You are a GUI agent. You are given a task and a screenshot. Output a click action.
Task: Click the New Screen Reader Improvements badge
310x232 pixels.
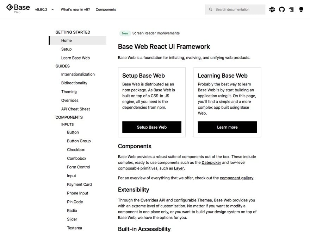point(149,33)
